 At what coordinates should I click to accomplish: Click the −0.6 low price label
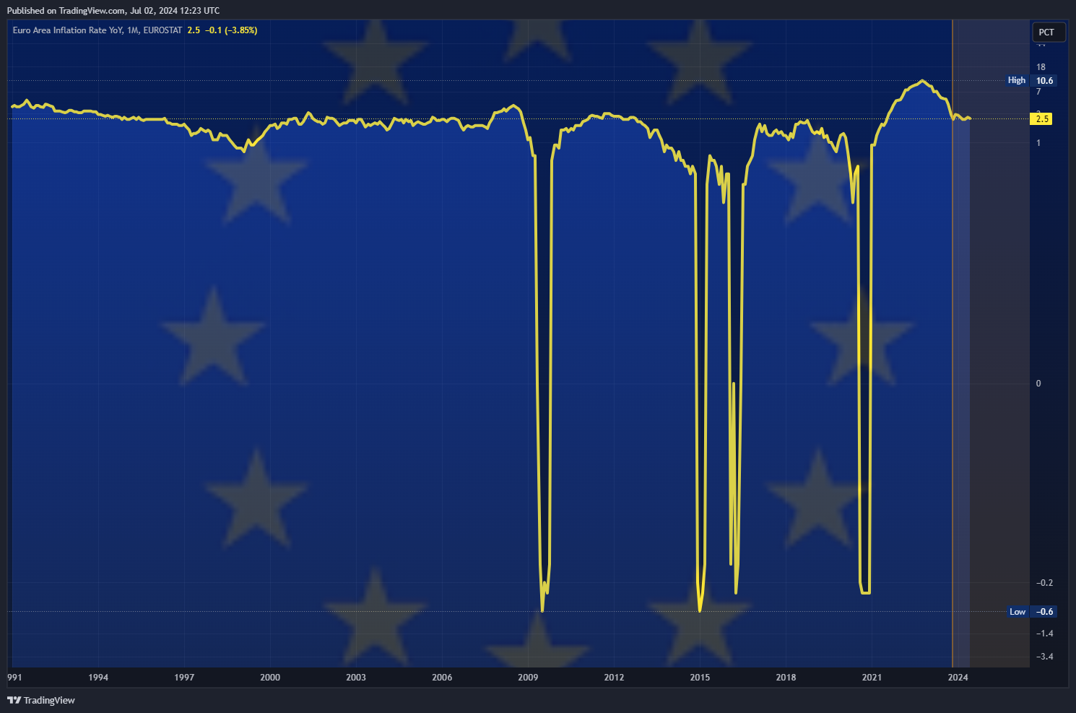(1044, 611)
